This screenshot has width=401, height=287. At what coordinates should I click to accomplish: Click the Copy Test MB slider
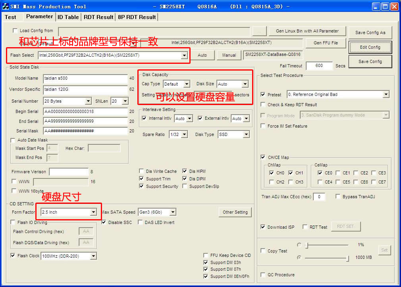pos(327,258)
